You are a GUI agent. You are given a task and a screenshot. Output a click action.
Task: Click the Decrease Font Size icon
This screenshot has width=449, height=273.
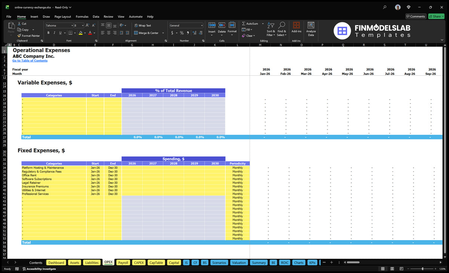(x=94, y=25)
